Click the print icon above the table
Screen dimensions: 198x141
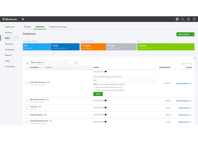pyautogui.click(x=183, y=63)
